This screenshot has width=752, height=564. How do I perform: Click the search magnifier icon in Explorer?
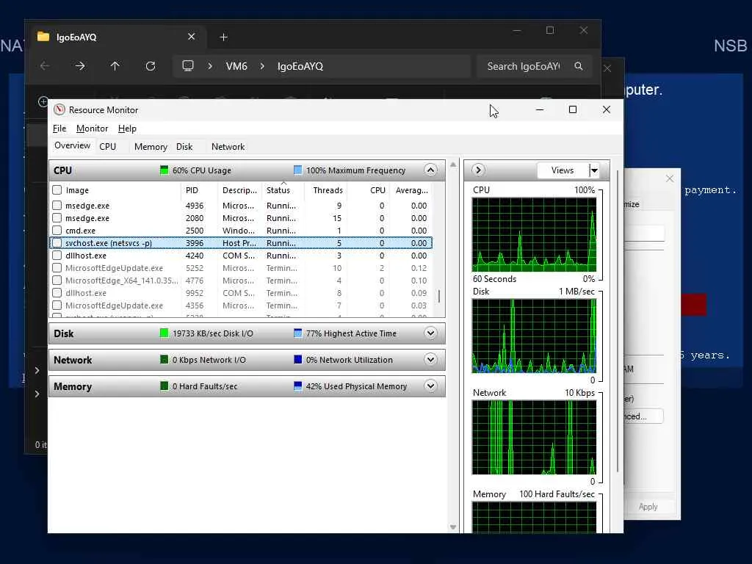pyautogui.click(x=579, y=66)
